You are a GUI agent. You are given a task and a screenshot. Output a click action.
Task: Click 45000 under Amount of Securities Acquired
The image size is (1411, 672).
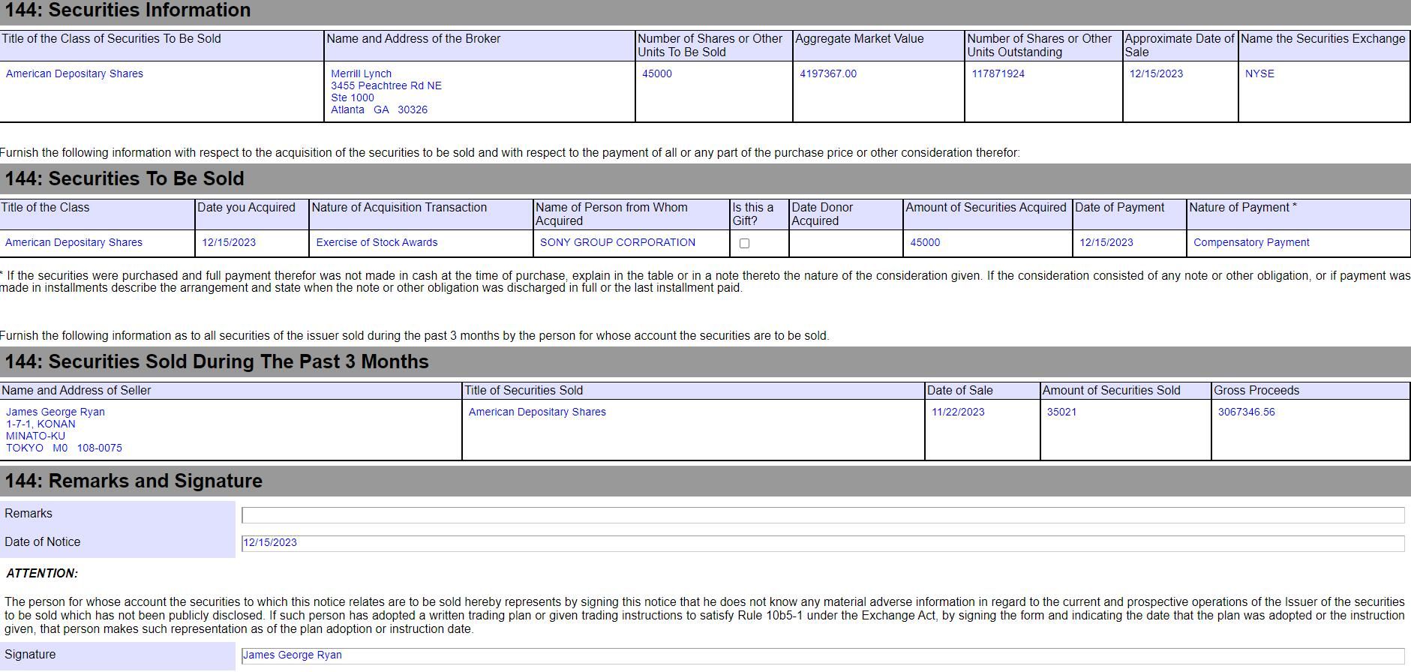(925, 242)
